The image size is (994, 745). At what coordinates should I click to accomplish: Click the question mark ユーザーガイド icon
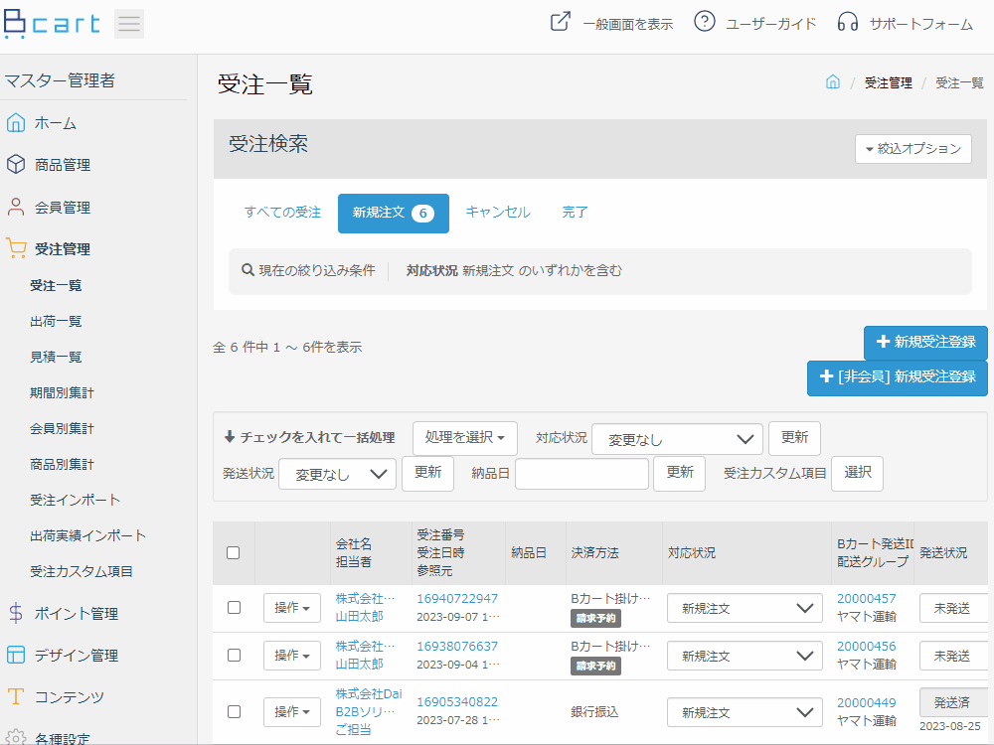[705, 22]
